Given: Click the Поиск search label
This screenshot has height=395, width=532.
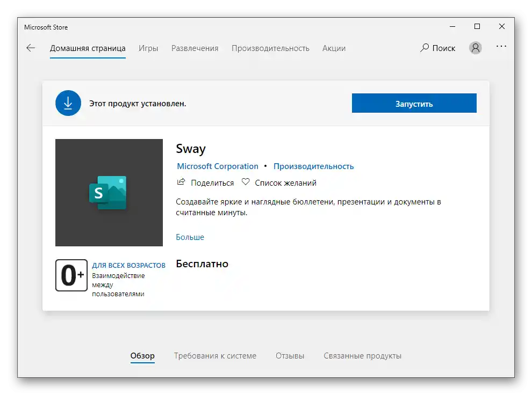Looking at the screenshot, I should click(x=444, y=48).
